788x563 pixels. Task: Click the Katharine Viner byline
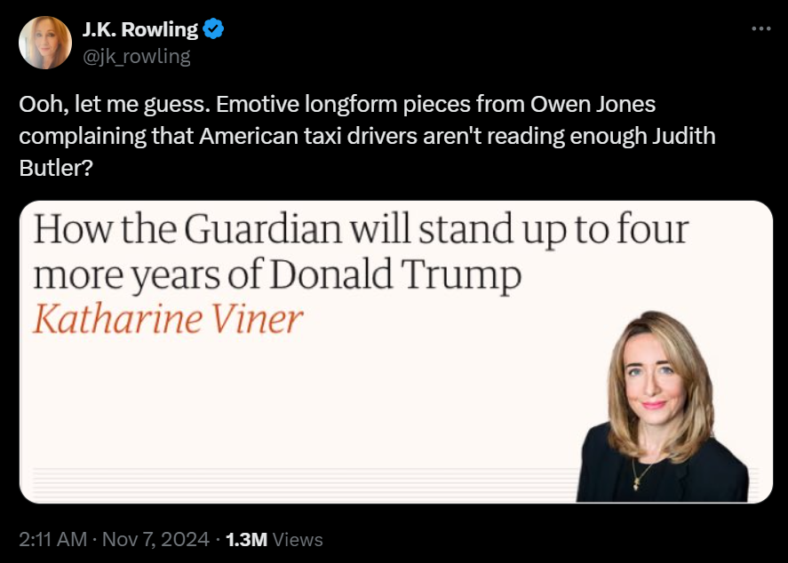tap(168, 320)
